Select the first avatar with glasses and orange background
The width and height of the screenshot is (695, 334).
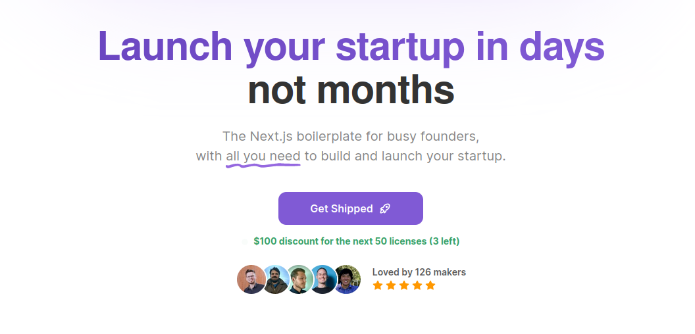coord(251,279)
